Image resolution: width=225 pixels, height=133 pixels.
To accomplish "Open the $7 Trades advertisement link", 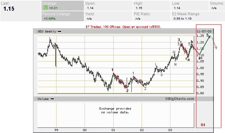I will (x=123, y=27).
